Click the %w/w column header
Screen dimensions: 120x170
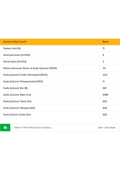106,42
